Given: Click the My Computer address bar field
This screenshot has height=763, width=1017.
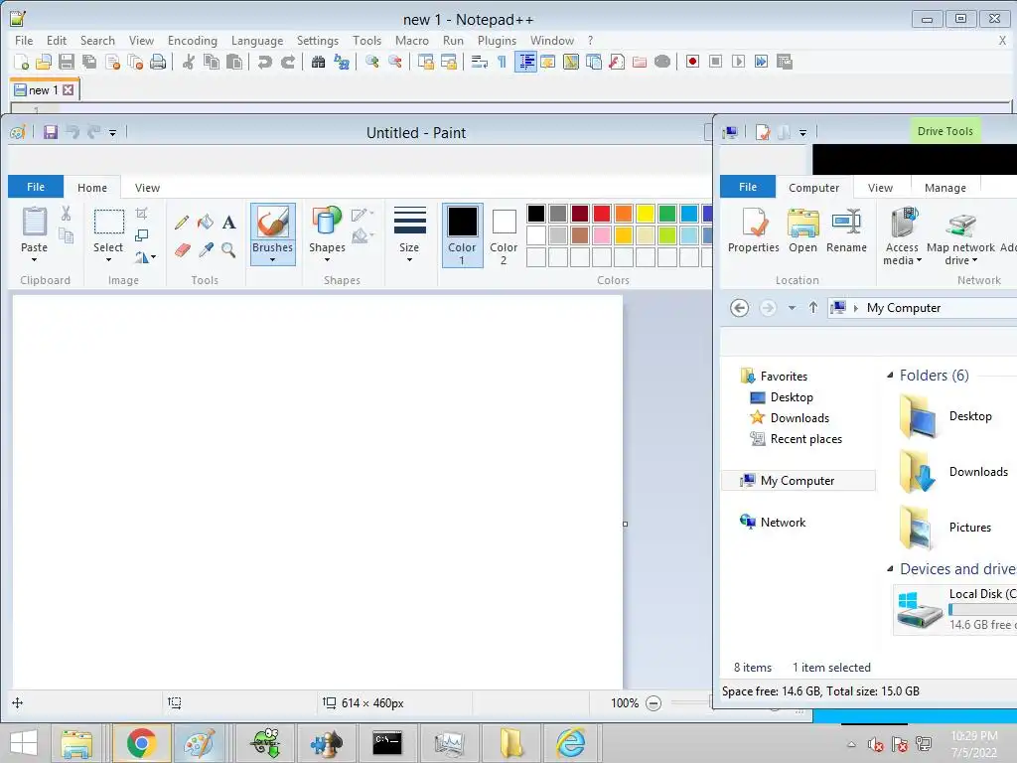Looking at the screenshot, I should [923, 308].
